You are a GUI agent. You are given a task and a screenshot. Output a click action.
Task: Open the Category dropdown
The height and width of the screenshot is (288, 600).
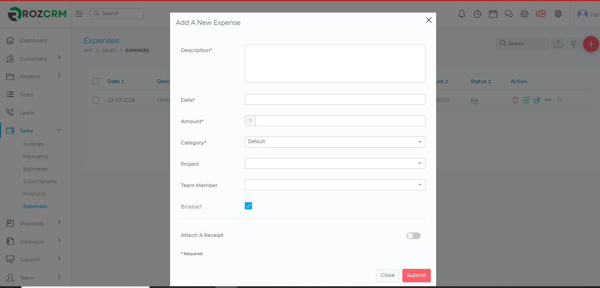pos(335,142)
